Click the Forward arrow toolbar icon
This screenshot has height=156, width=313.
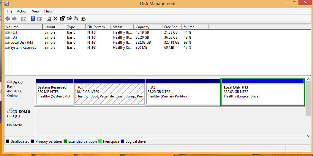pyautogui.click(x=14, y=19)
